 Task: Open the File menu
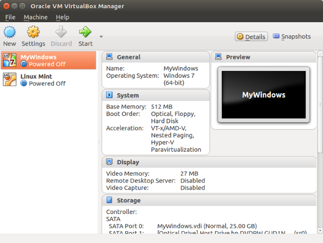[10, 17]
